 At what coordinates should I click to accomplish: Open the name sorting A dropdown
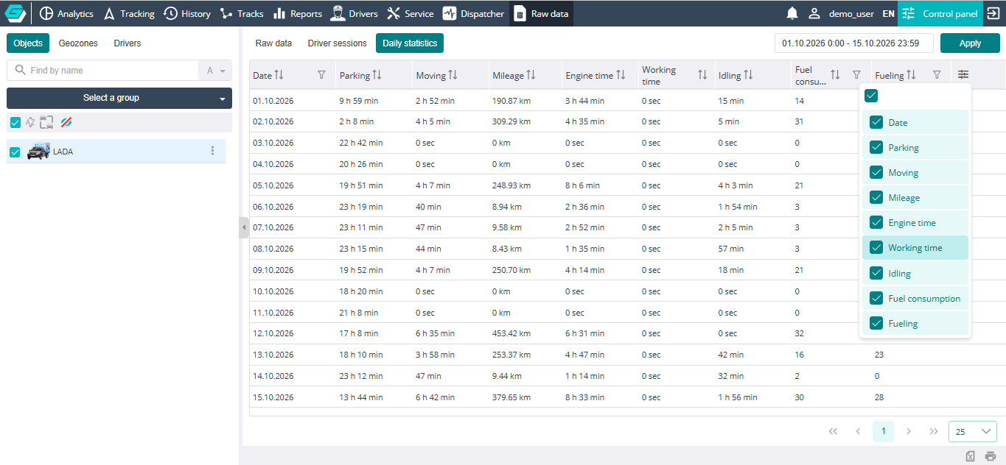coord(215,71)
